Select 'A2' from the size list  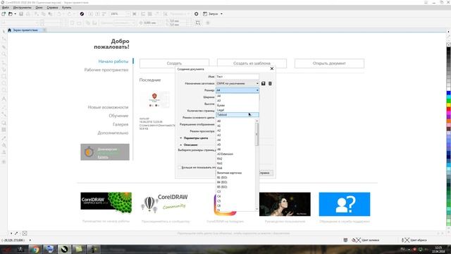click(236, 131)
